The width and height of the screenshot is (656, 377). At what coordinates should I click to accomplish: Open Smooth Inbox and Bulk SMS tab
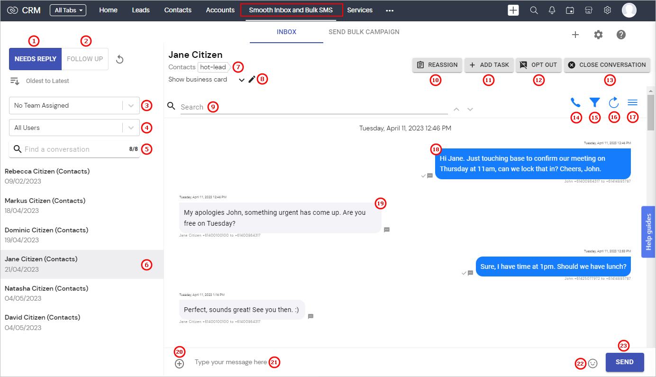[x=291, y=10]
